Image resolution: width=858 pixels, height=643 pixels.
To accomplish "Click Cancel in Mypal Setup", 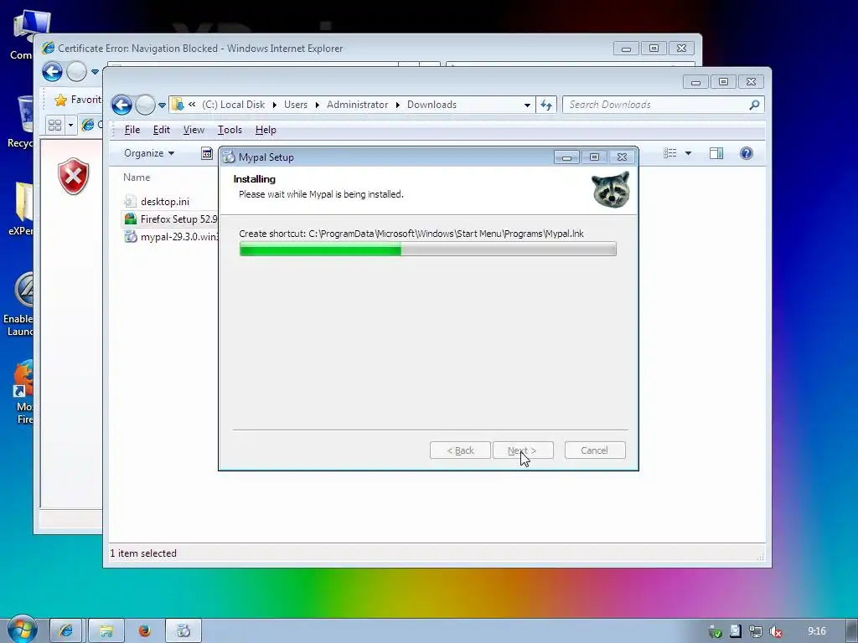I will pyautogui.click(x=595, y=450).
